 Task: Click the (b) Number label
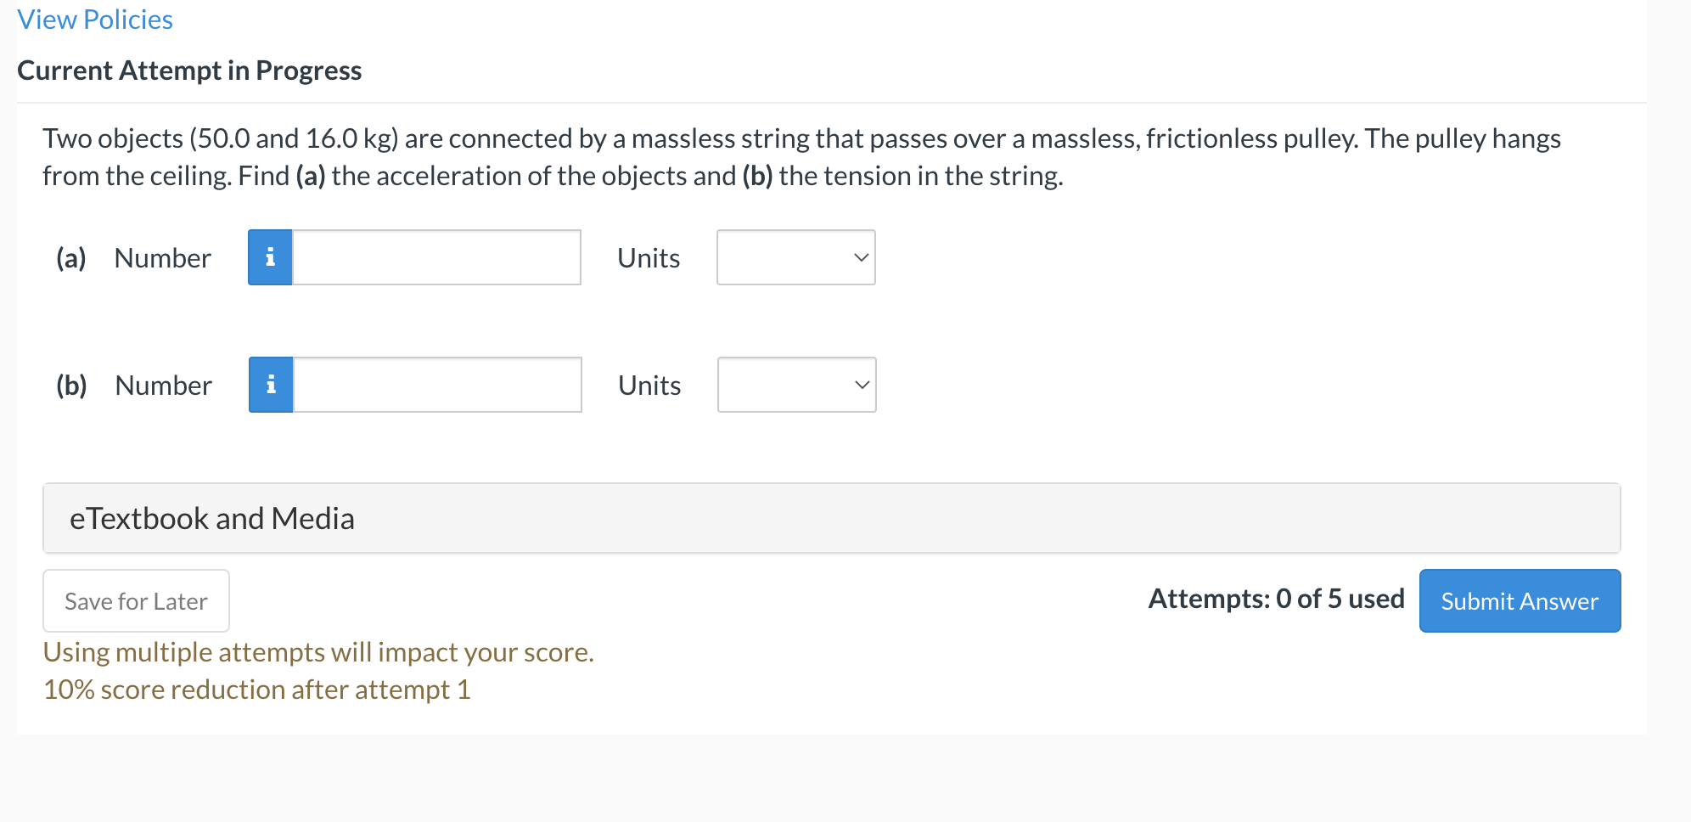tap(134, 385)
